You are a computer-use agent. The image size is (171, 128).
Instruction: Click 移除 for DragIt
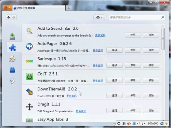151,111
